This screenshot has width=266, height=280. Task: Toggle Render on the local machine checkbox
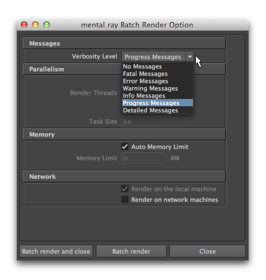tap(125, 189)
